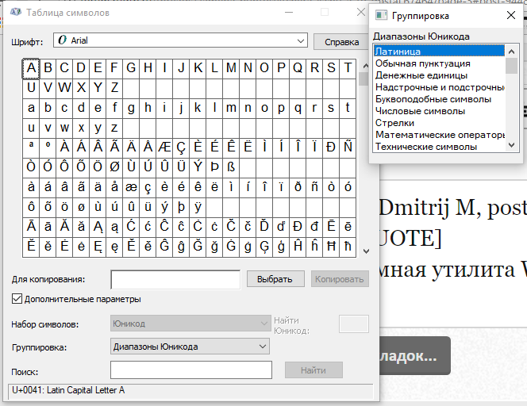Open the Шрифт Arial font dropdown

pyautogui.click(x=180, y=40)
